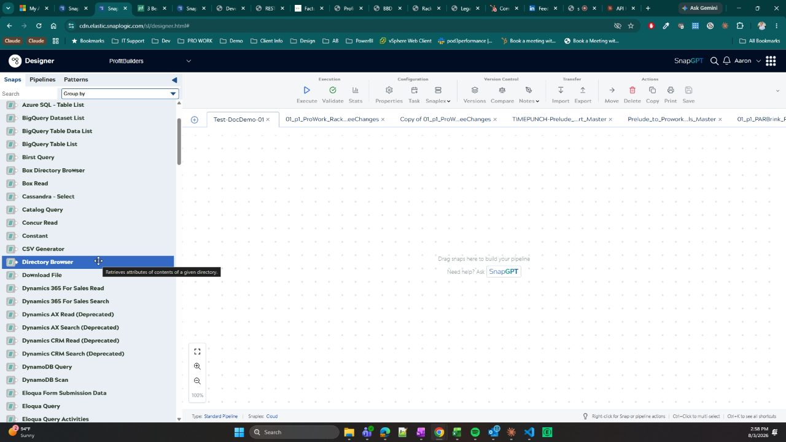The width and height of the screenshot is (786, 442).
Task: Open SnapGPT from the header
Action: click(x=688, y=61)
